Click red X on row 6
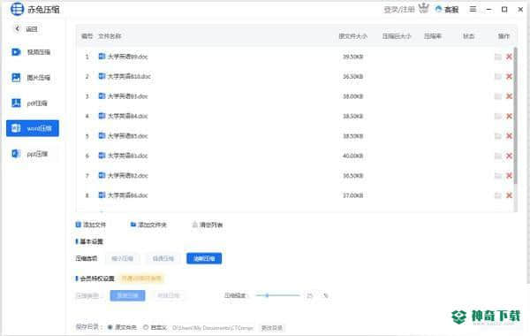The height and width of the screenshot is (336, 530). click(509, 156)
